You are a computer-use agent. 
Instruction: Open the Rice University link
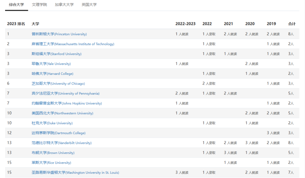point(51,163)
